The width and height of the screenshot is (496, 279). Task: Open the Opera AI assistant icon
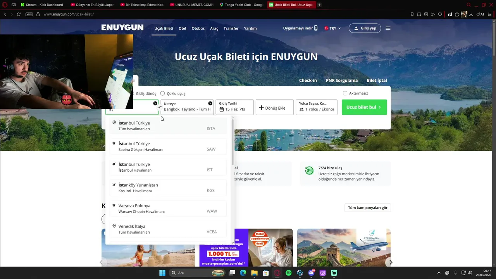click(x=480, y=14)
